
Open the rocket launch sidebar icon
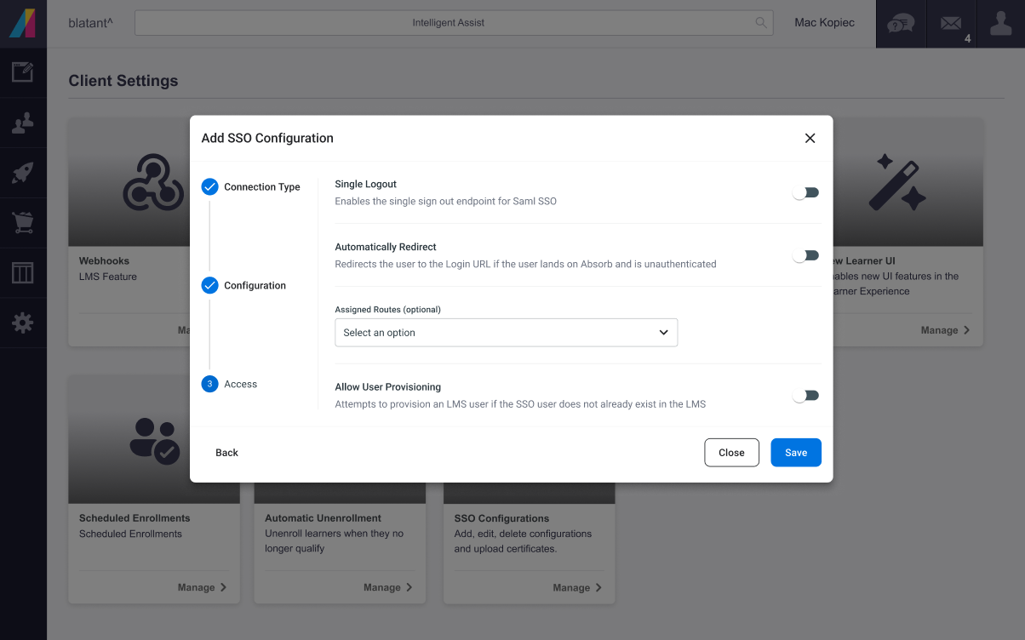[23, 174]
